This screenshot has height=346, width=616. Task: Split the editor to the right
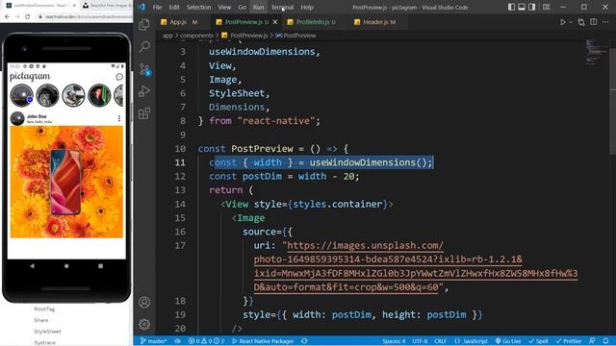(x=593, y=22)
